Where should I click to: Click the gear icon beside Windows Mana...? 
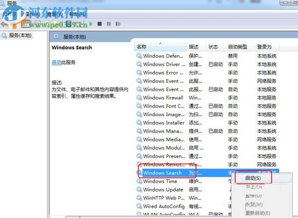[x=139, y=131]
